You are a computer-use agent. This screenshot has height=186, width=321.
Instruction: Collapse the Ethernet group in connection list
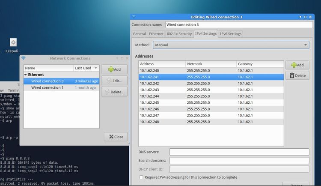tap(26, 75)
